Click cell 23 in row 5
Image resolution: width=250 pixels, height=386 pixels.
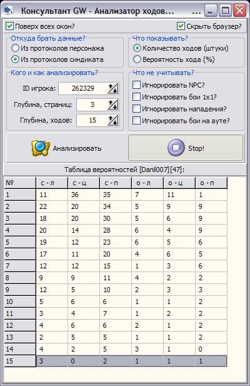point(116,242)
